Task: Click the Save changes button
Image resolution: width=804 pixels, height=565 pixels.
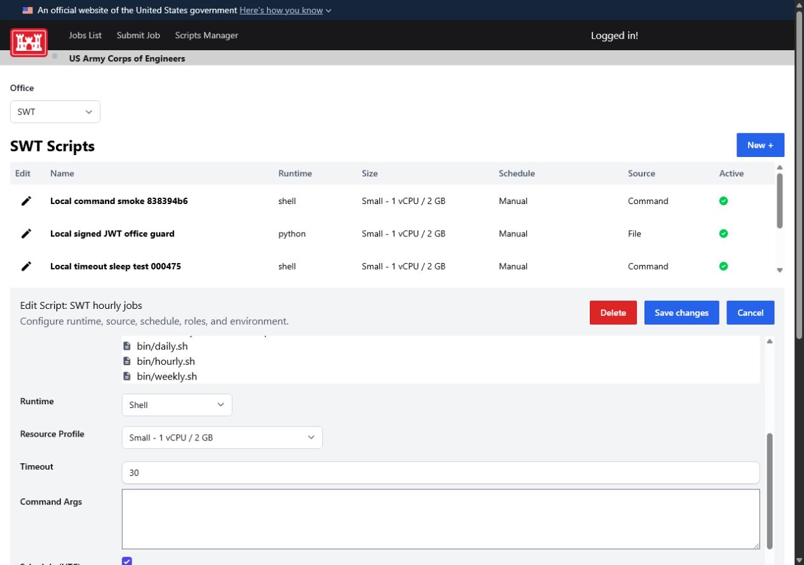Action: pos(681,313)
